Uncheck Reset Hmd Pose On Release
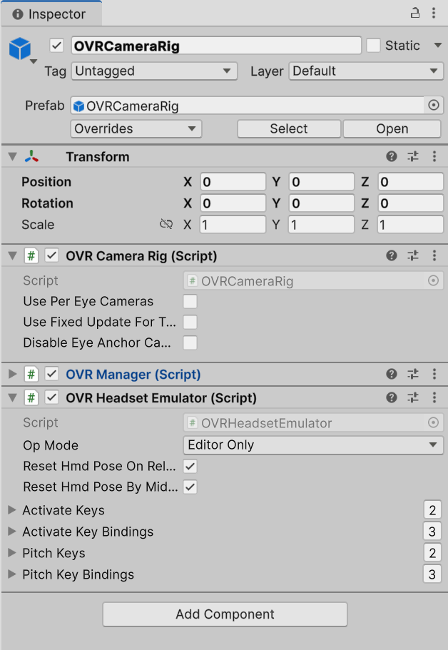 [x=190, y=467]
